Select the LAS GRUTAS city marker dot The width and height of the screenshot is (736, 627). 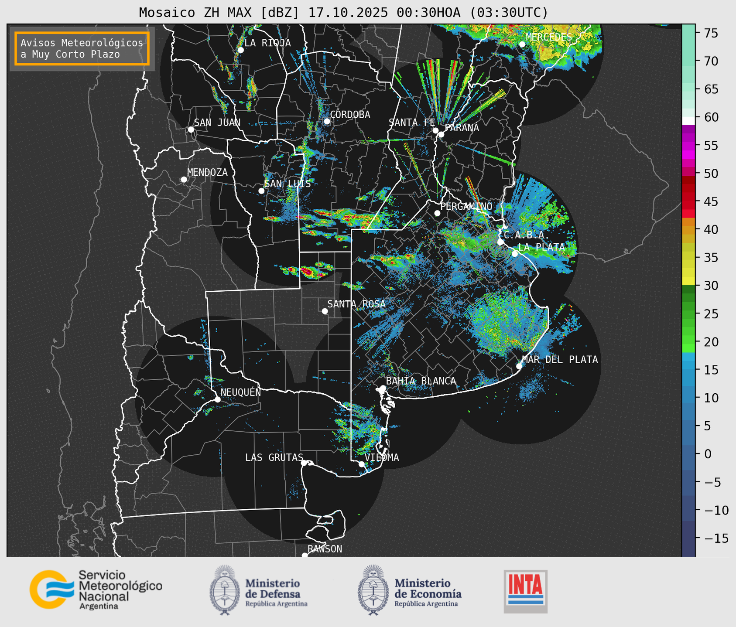[x=304, y=463]
